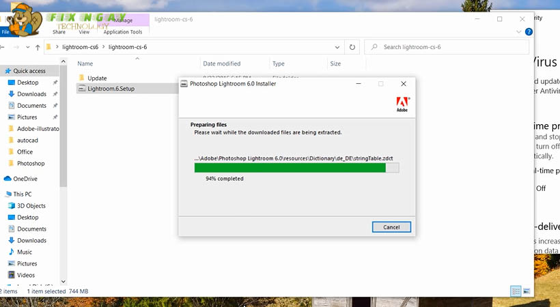Open the Videos folder in This PC
The width and height of the screenshot is (560, 307).
(x=26, y=275)
